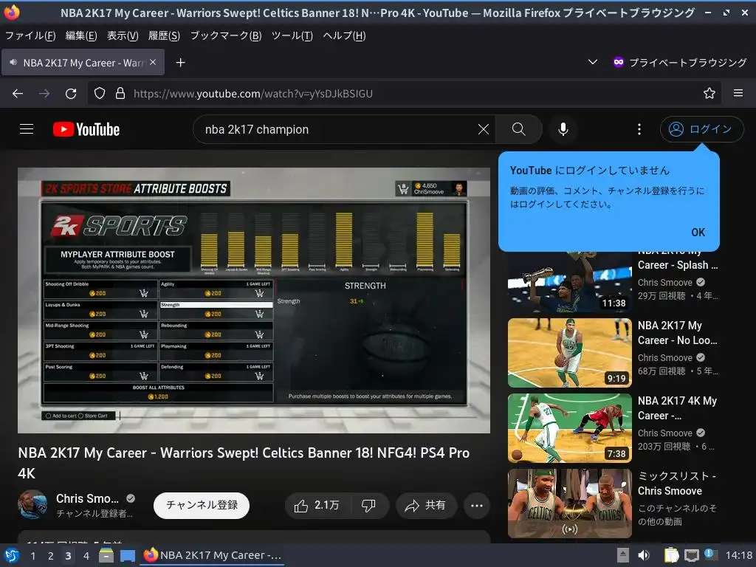Clear the search box text
Viewport: 756px width, 567px height.
[x=483, y=129]
